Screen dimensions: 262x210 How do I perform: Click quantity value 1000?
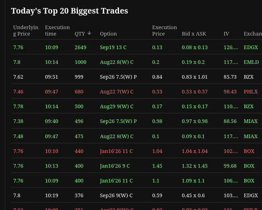81,62
